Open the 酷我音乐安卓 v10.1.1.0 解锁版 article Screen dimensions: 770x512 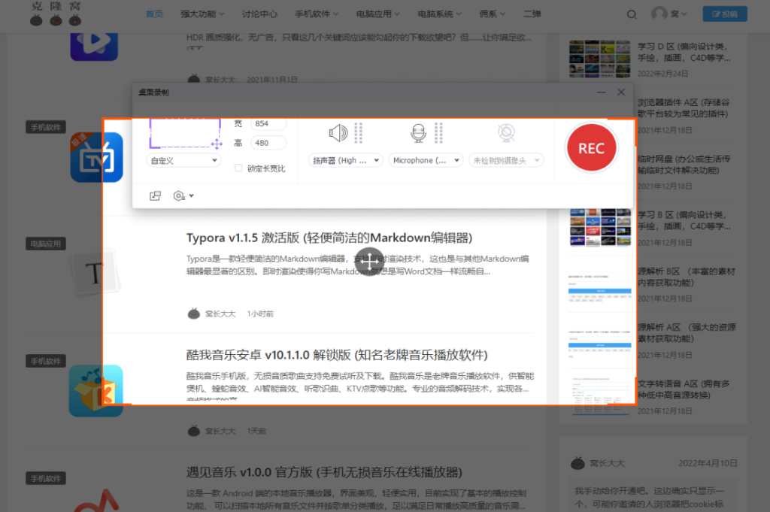pos(337,355)
